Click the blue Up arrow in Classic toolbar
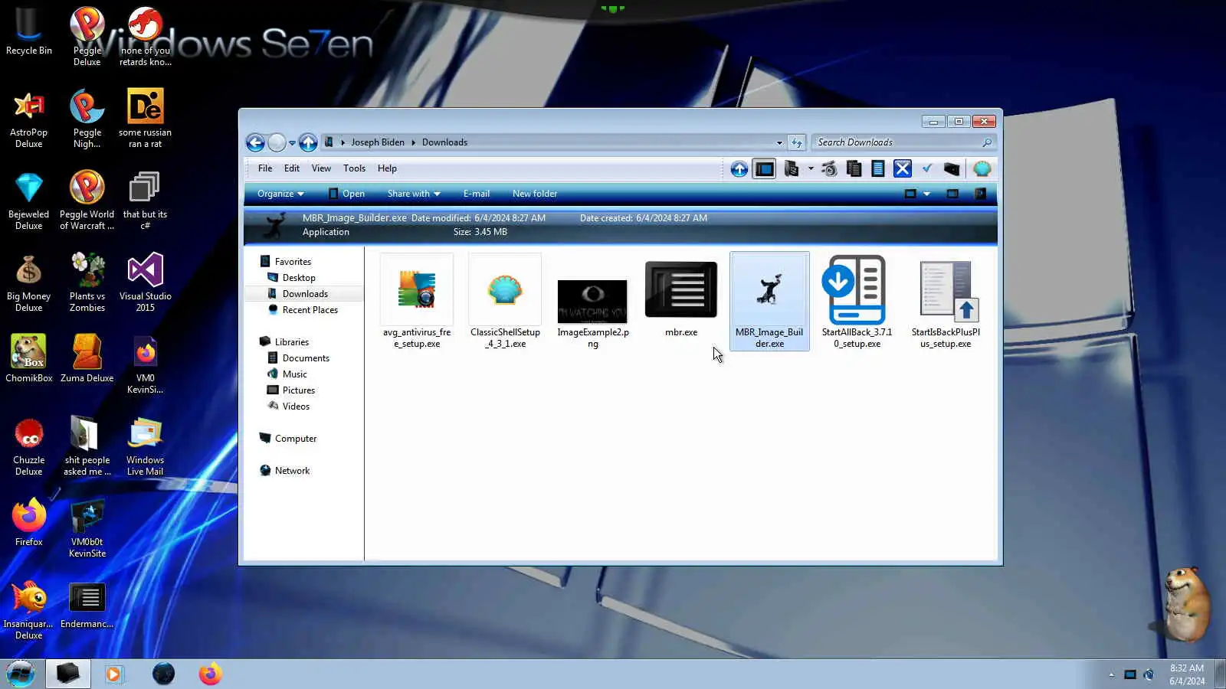 739,169
